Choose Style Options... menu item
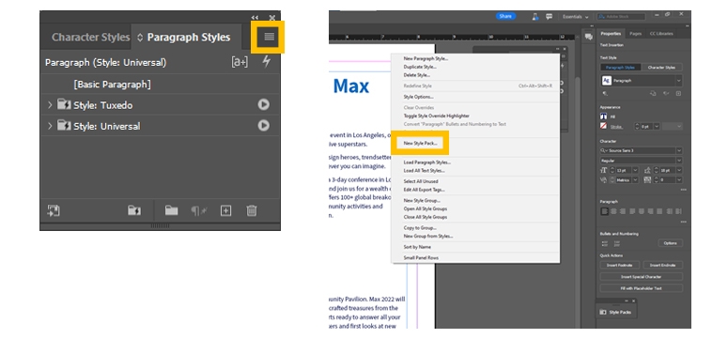The height and width of the screenshot is (339, 728). pyautogui.click(x=418, y=97)
